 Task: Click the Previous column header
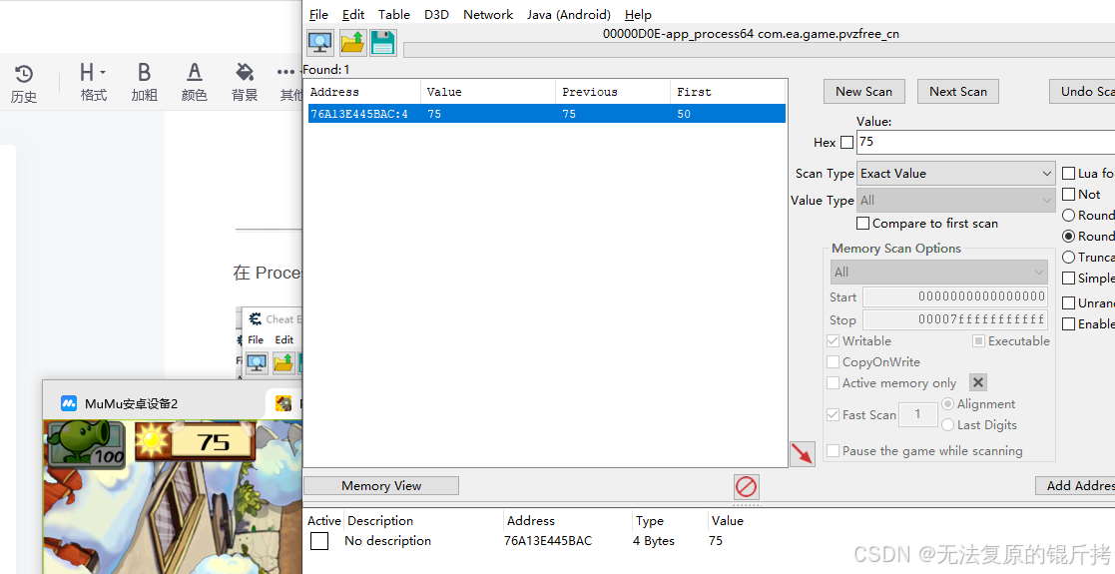click(612, 92)
